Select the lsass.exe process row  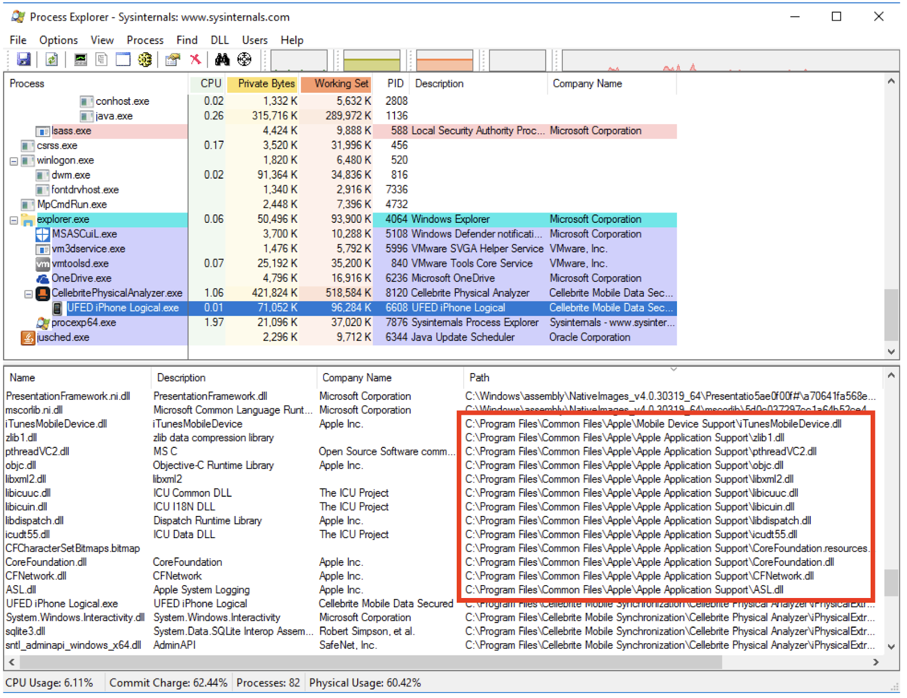coord(71,131)
